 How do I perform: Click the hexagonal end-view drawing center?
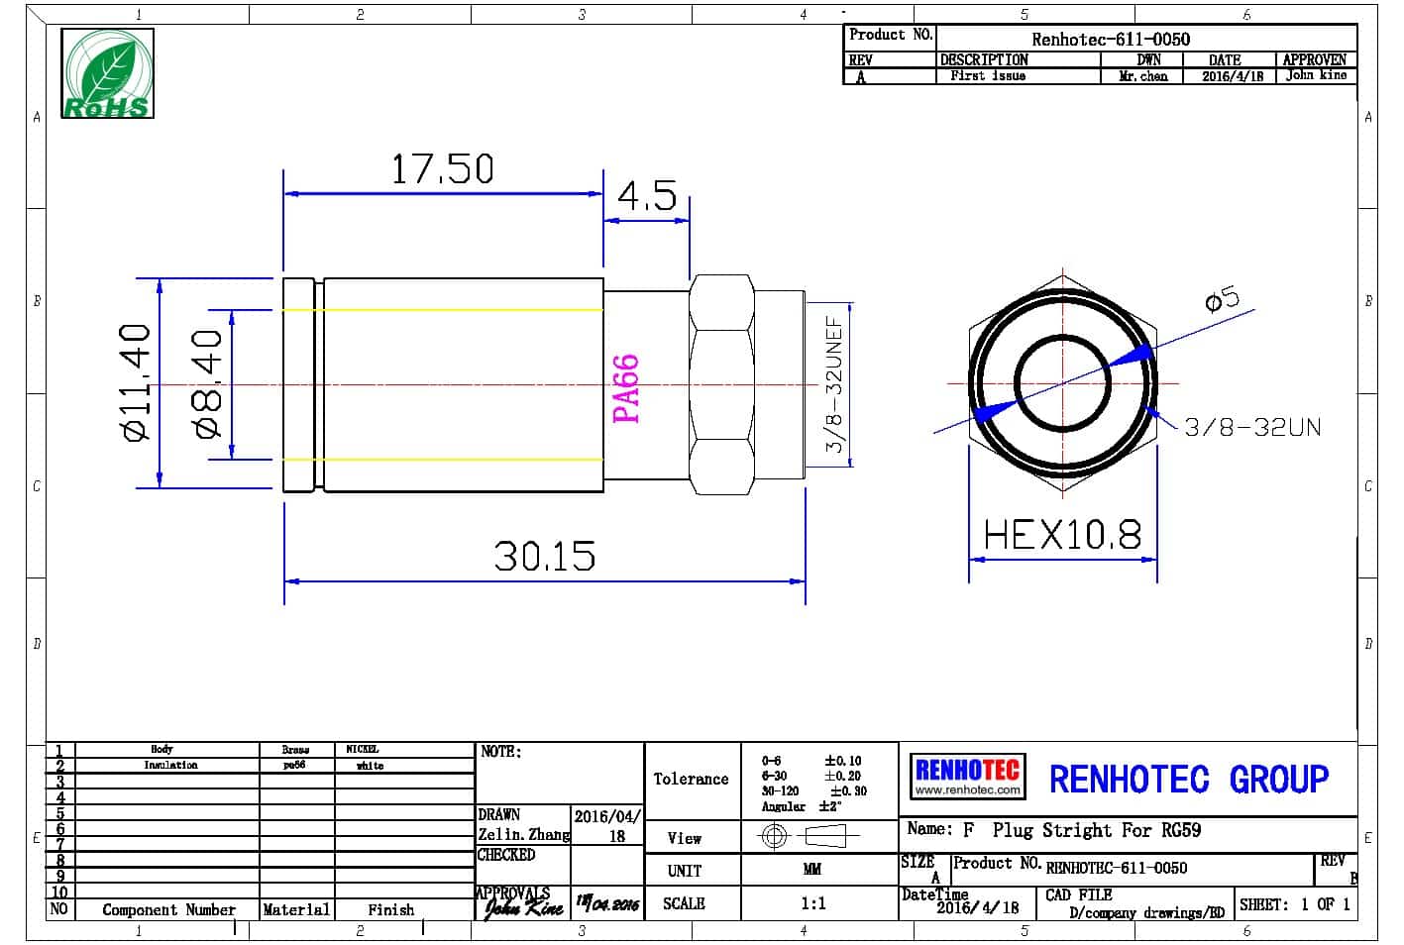[x=1063, y=383]
